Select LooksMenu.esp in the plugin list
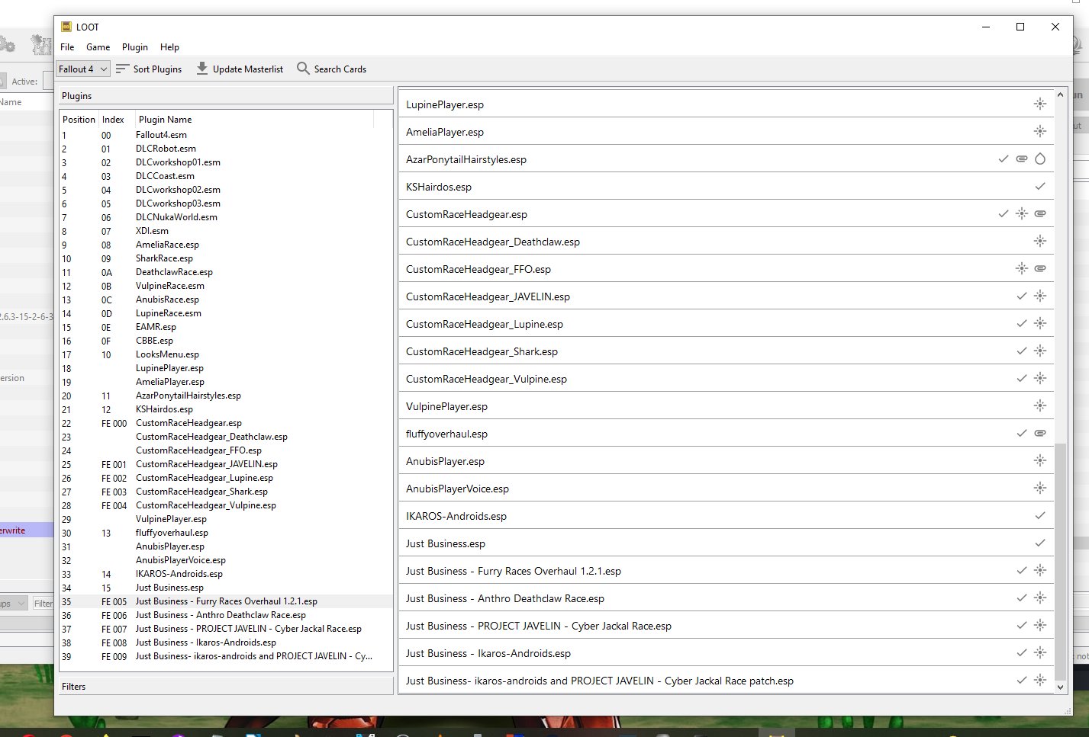The height and width of the screenshot is (737, 1089). pos(226,354)
